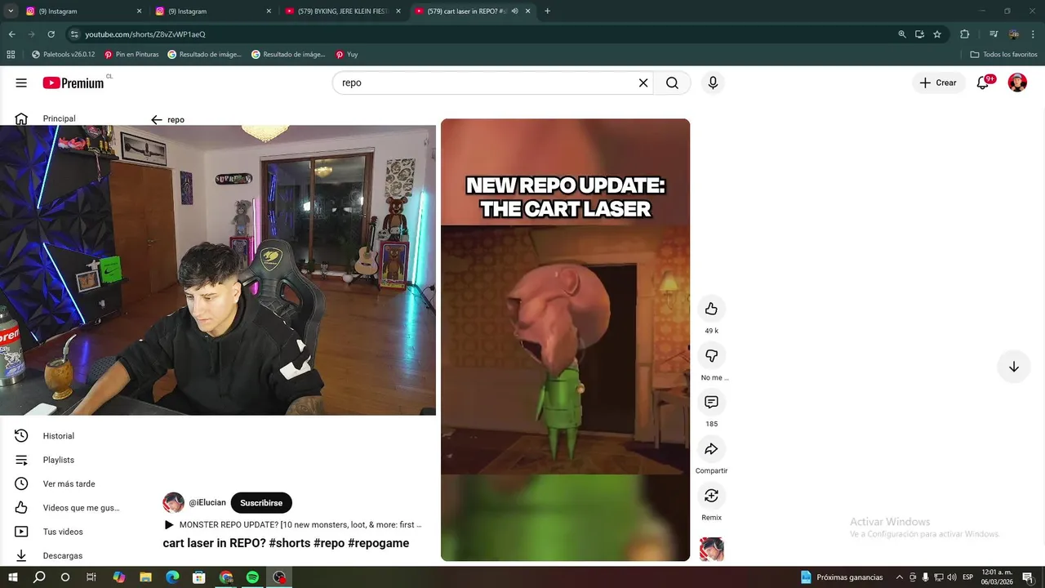This screenshot has width=1045, height=588.
Task: Open the comments showing 185
Action: 711,402
